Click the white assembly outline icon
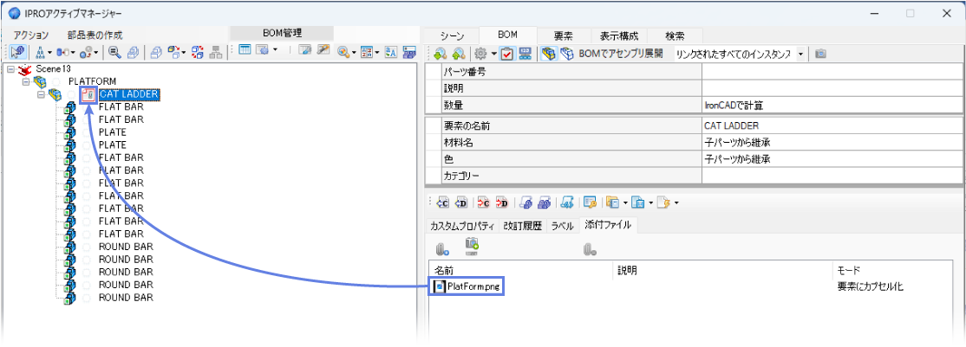 pyautogui.click(x=567, y=55)
